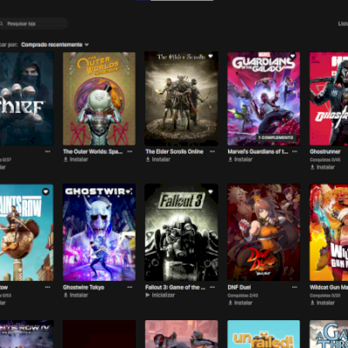Screen dimensions: 348x348
Task: Open the DNF Duel cover art
Action: point(264,232)
